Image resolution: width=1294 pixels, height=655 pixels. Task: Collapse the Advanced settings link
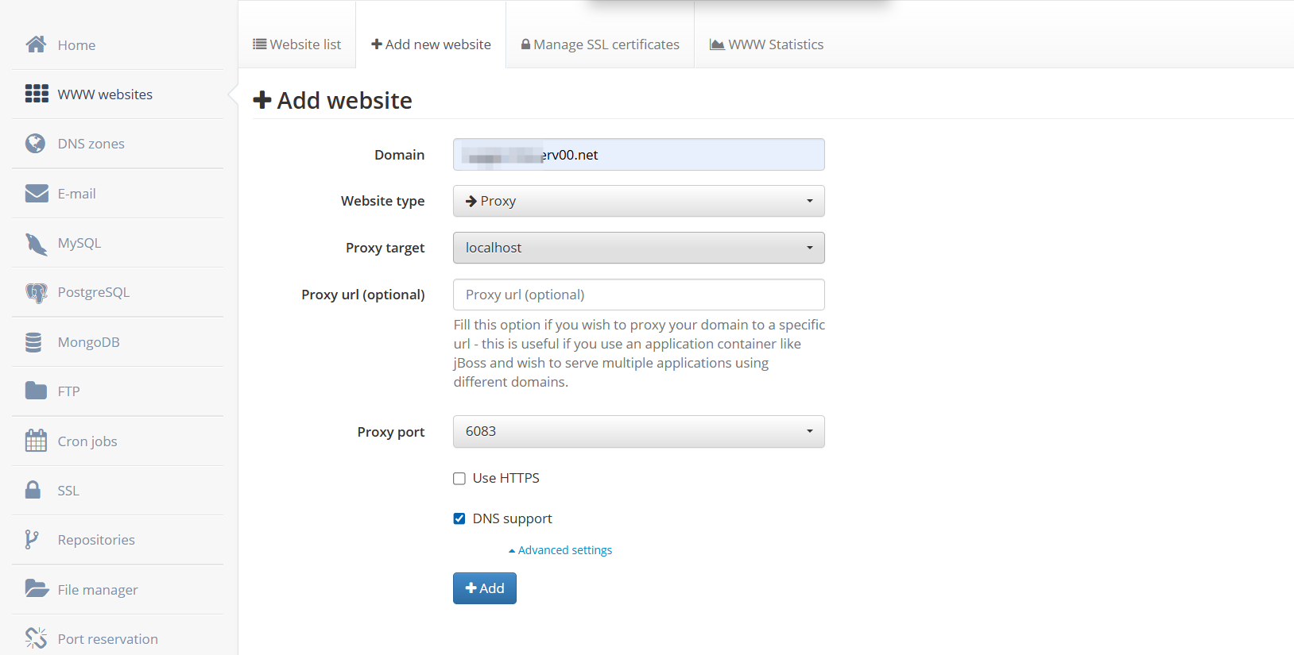pyautogui.click(x=560, y=550)
